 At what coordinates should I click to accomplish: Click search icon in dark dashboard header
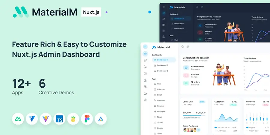point(197,7)
